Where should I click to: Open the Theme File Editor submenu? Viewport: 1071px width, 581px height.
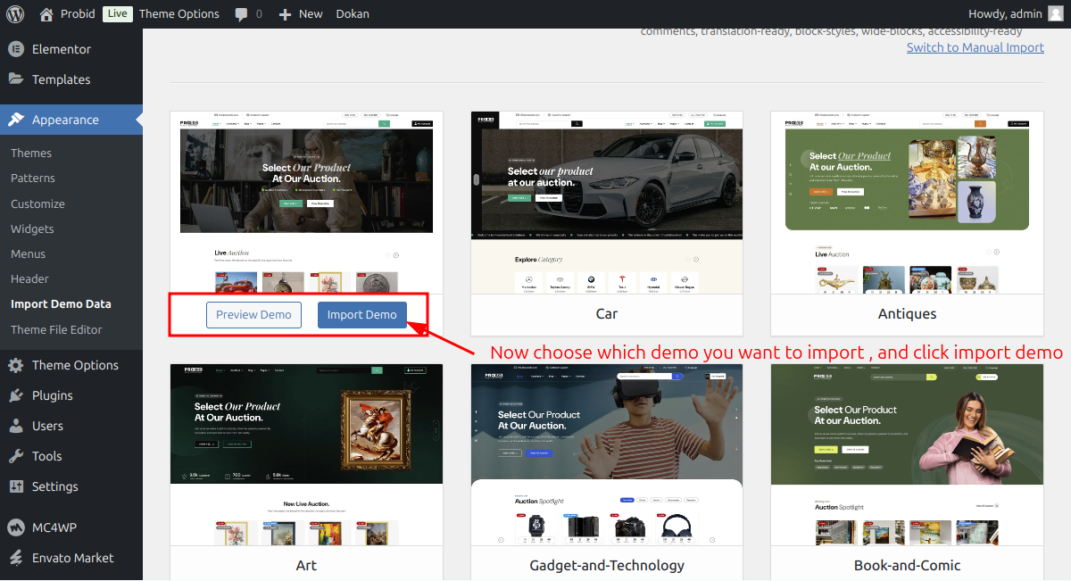tap(56, 329)
